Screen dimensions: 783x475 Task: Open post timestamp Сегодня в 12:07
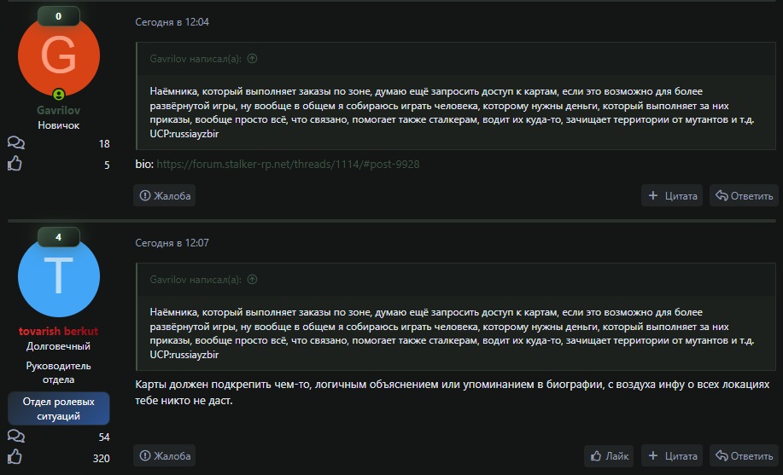pos(172,242)
